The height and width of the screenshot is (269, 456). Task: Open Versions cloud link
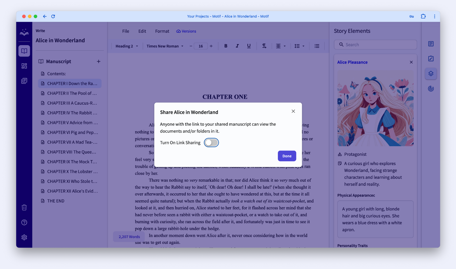click(186, 31)
